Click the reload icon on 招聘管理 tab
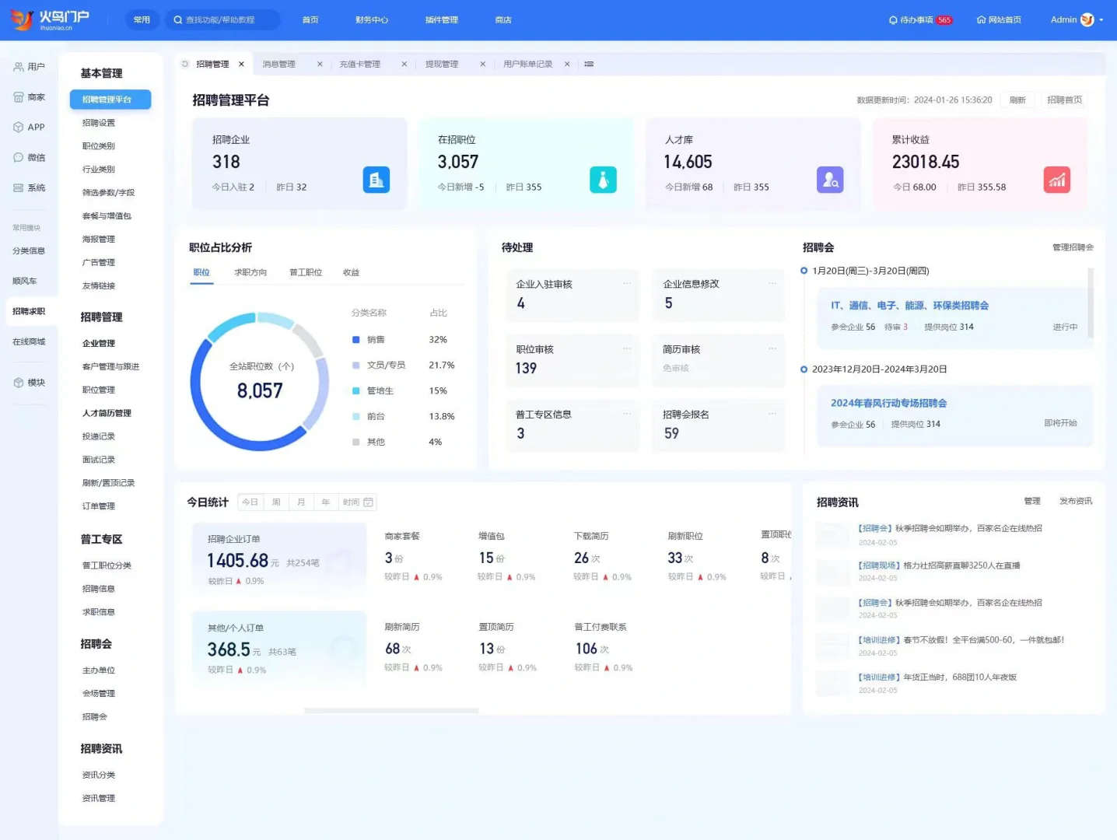Viewport: 1117px width, 840px height. [185, 64]
